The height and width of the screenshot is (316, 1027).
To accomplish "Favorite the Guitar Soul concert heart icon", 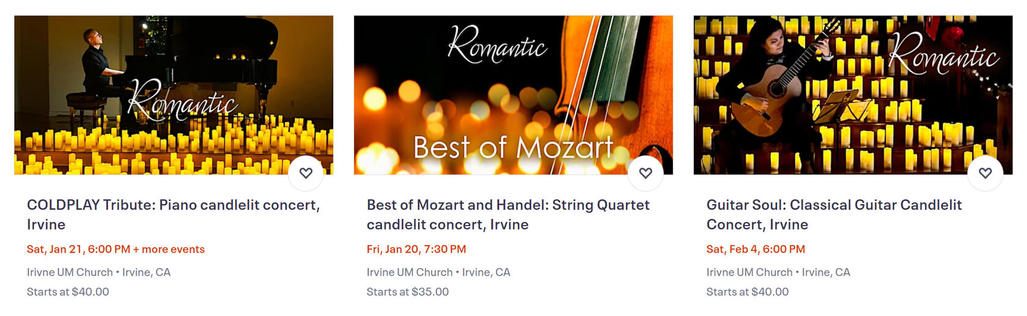I will point(985,173).
